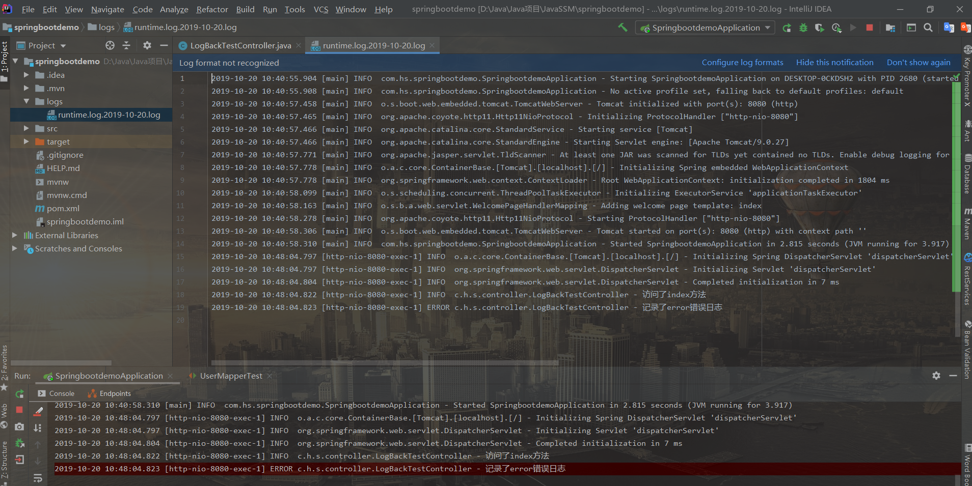Viewport: 972px width, 486px height.
Task: Open the SpringbootdemoApplication run configuration dropdown
Action: click(705, 27)
